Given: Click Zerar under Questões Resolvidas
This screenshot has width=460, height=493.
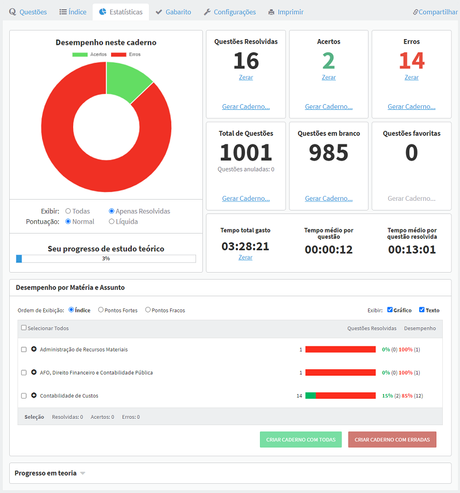Looking at the screenshot, I should [x=246, y=77].
